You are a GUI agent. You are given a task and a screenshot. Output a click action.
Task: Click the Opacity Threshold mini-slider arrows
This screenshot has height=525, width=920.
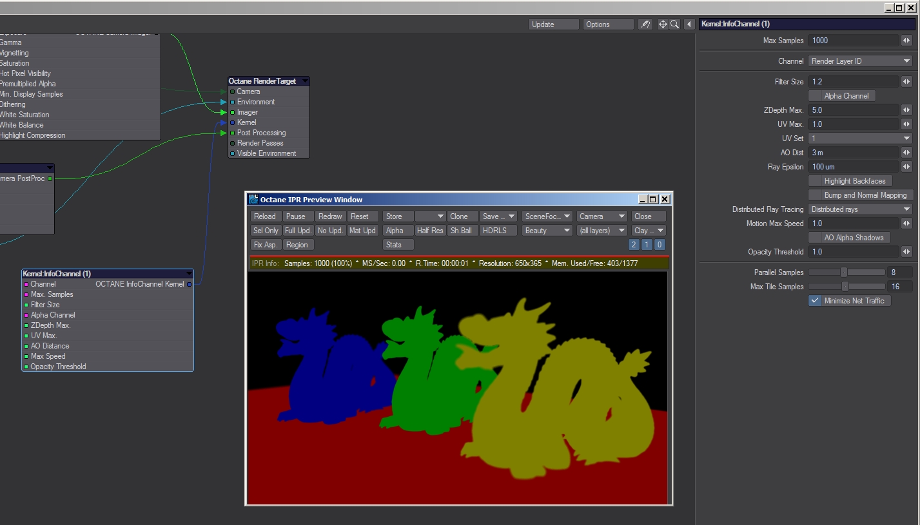pyautogui.click(x=906, y=252)
